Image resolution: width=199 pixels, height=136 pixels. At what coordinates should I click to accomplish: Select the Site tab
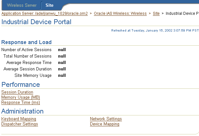tap(49, 5)
